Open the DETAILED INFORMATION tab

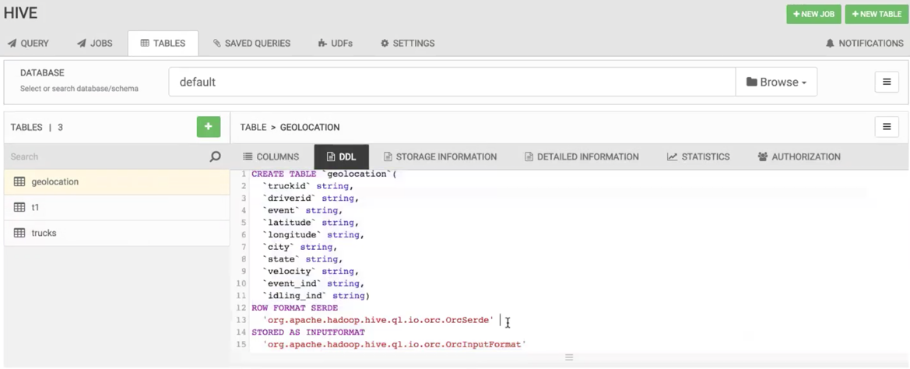(581, 156)
